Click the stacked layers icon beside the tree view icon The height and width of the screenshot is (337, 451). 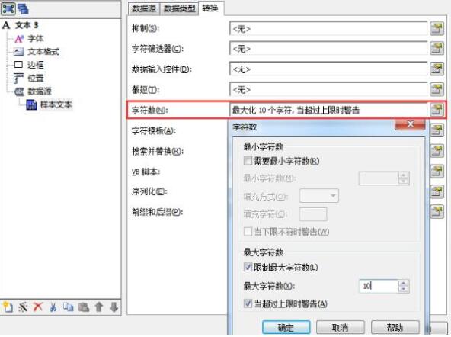tap(23, 8)
